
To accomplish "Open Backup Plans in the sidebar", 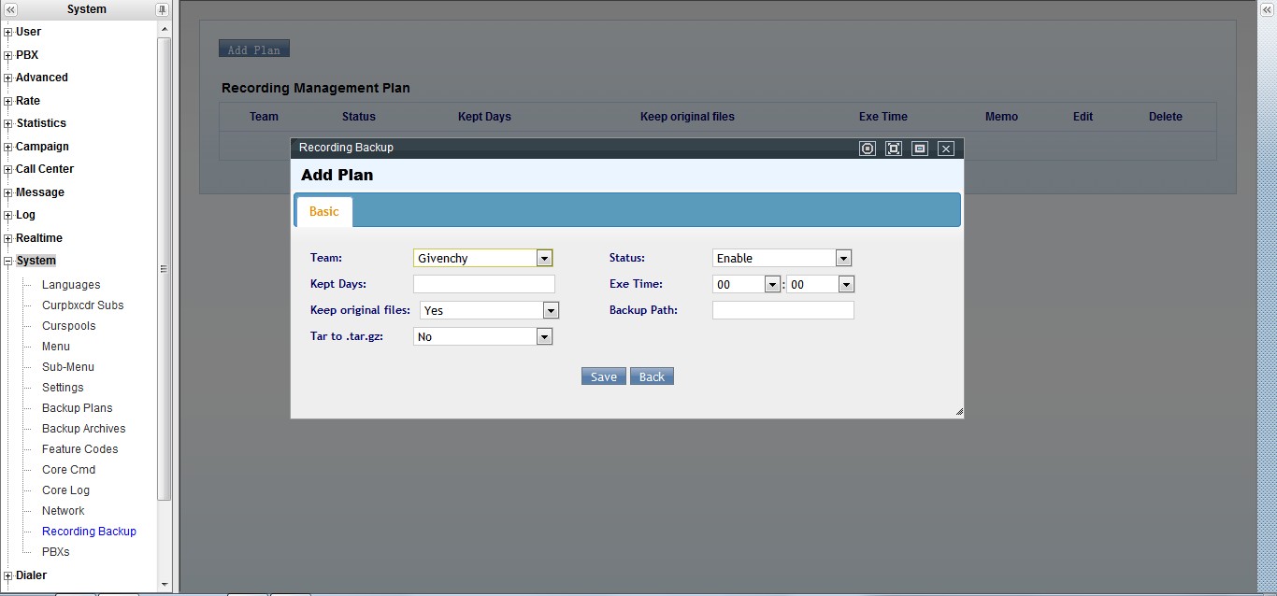I will (77, 408).
